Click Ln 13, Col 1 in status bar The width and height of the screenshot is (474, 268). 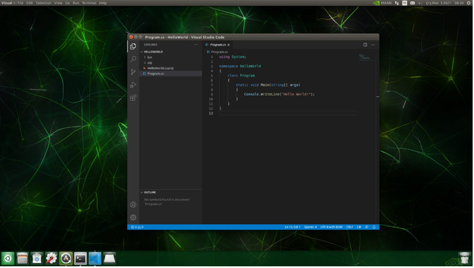click(293, 228)
